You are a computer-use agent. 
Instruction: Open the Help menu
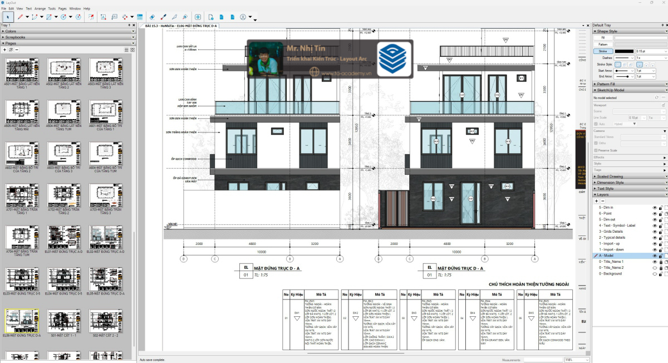[x=86, y=9]
